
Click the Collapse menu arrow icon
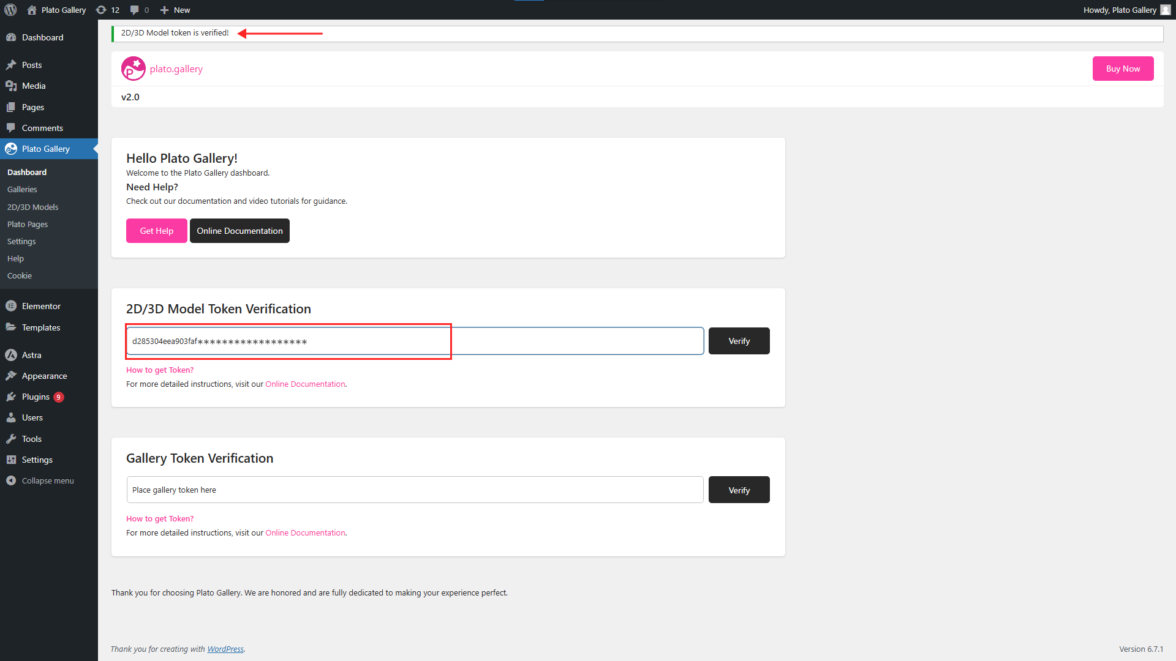tap(11, 480)
